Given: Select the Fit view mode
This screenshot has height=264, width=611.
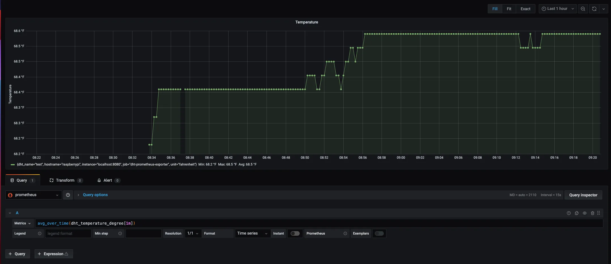Looking at the screenshot, I should pyautogui.click(x=509, y=9).
